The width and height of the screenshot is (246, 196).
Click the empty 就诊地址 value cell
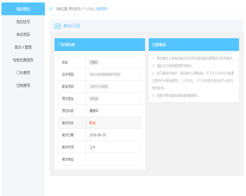(113, 159)
